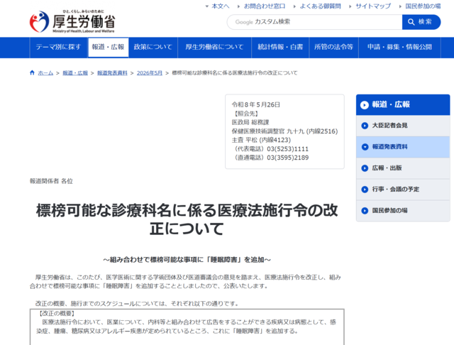Image resolution: width=454 pixels, height=345 pixels.
Task: Click the 報道発表資料 breadcrumb link
Action: coord(112,73)
